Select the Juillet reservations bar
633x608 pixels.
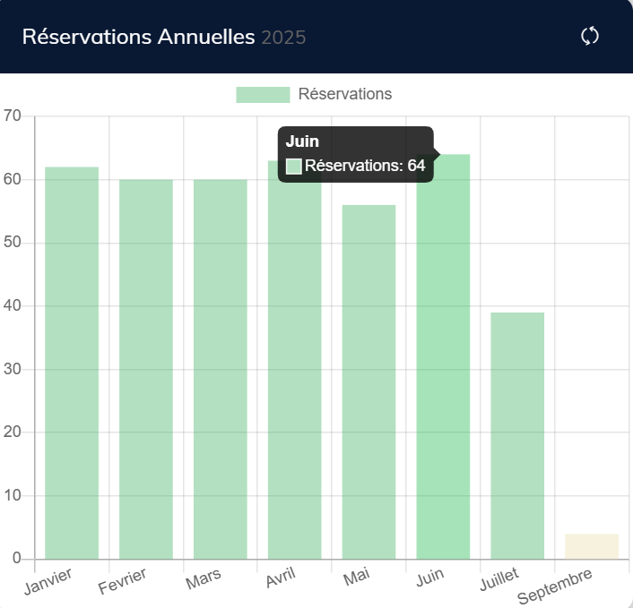517,435
